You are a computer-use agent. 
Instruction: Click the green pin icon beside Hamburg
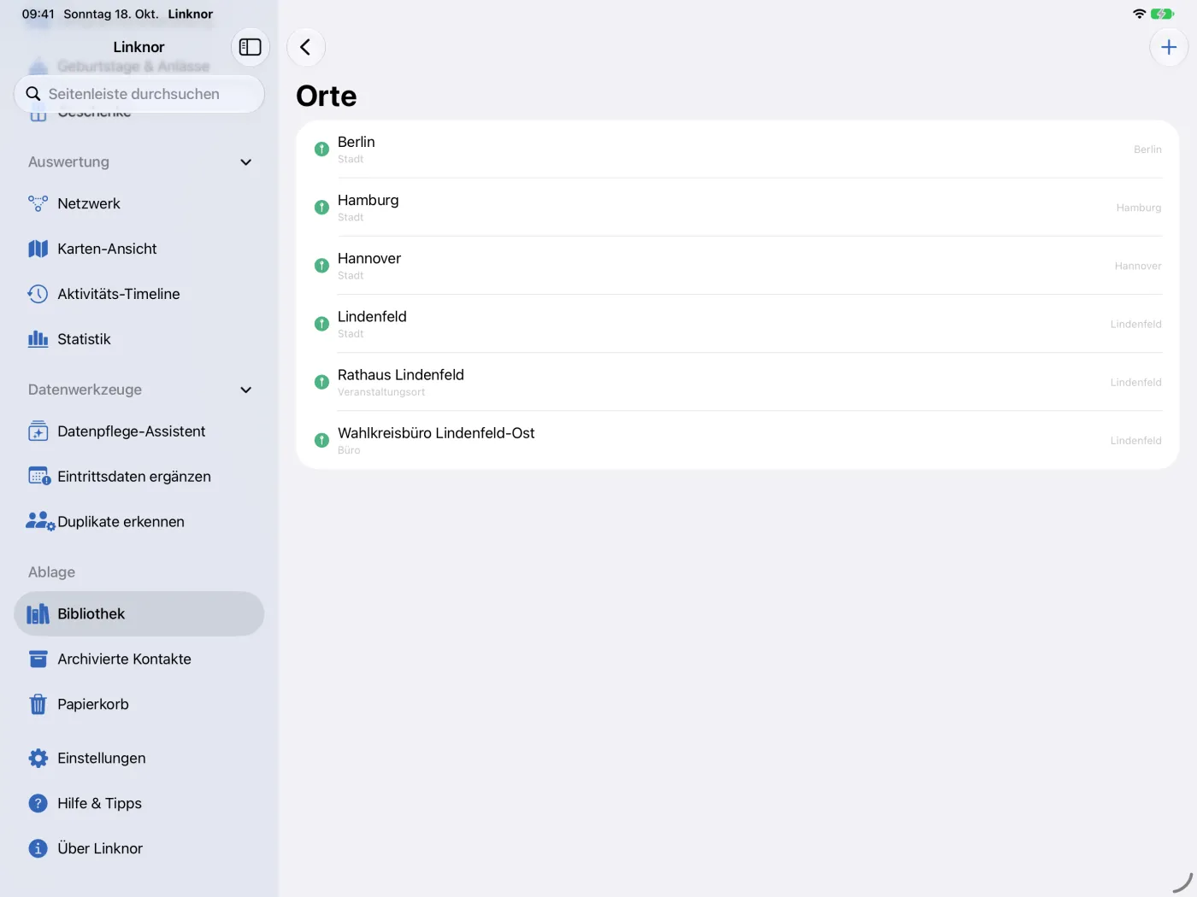(321, 208)
